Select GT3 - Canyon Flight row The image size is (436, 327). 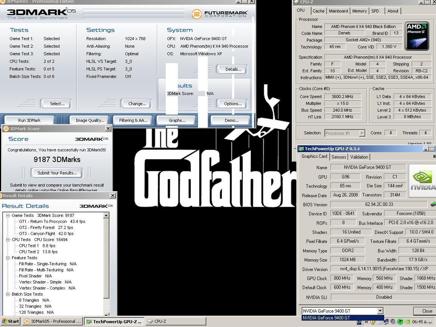click(x=46, y=234)
